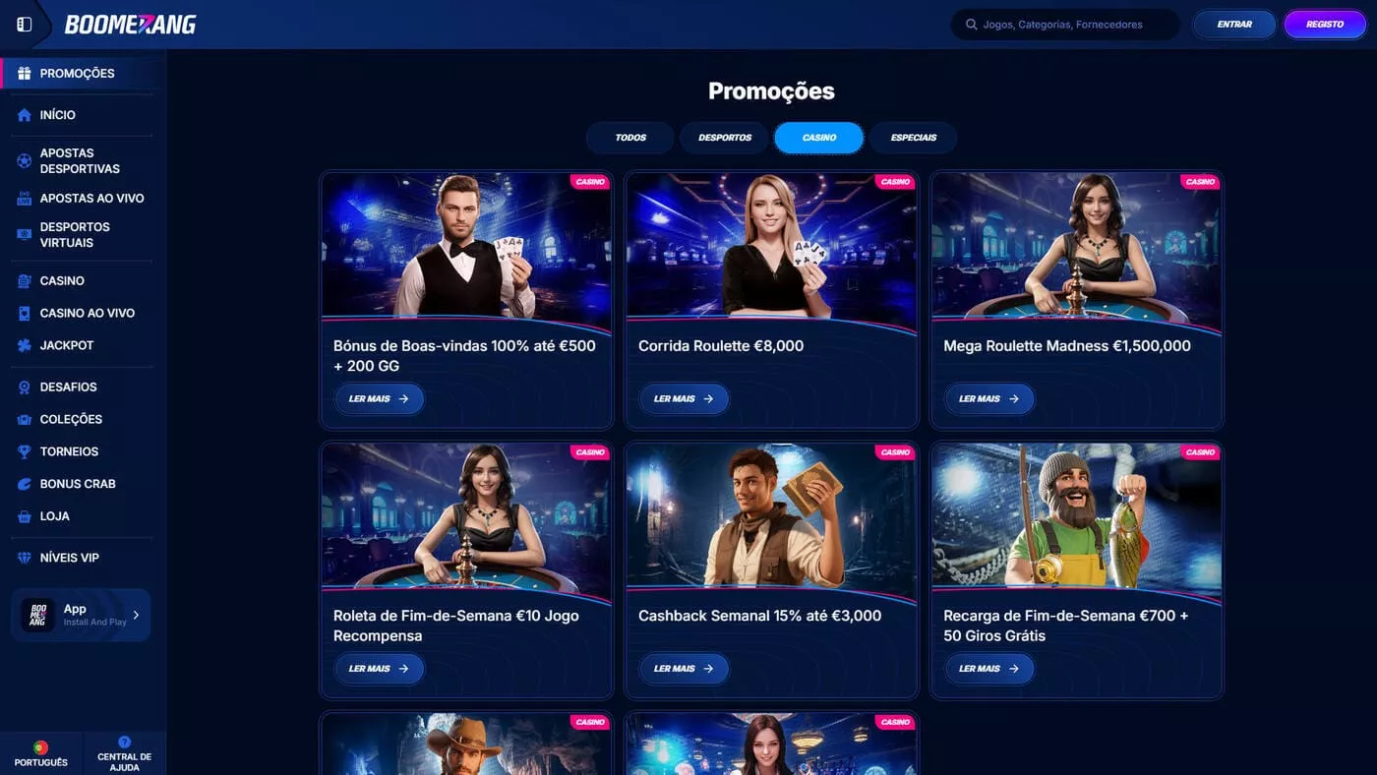Click the Níveis VIP diamond icon
Screen dimensions: 1377x775
pos(25,558)
